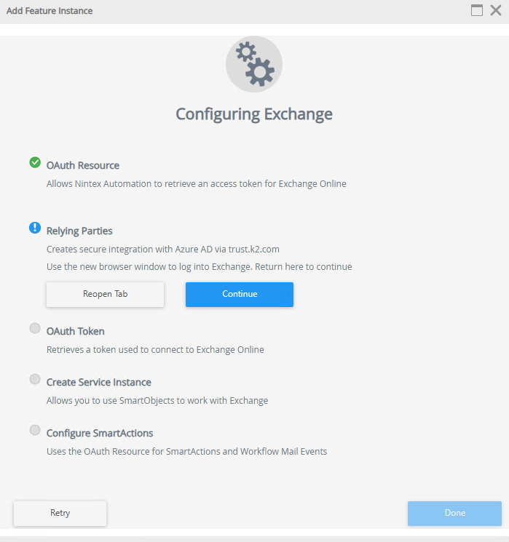Click the Add Feature Instance title text
Screen dimensions: 509x542
click(50, 11)
